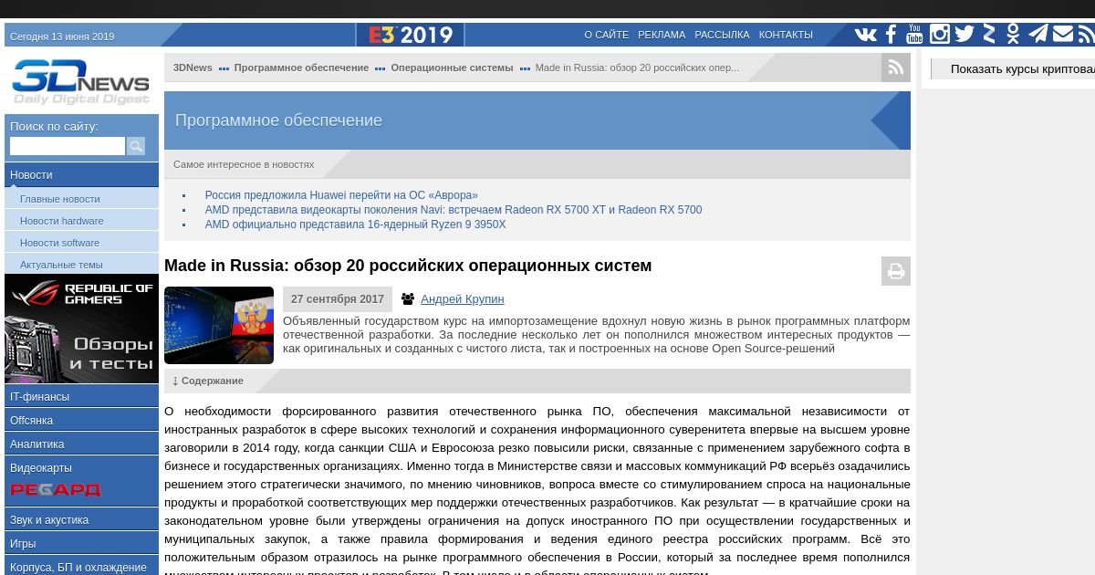1095x575 pixels.
Task: Click the RSS icon in the top header bar
Action: tap(1086, 35)
